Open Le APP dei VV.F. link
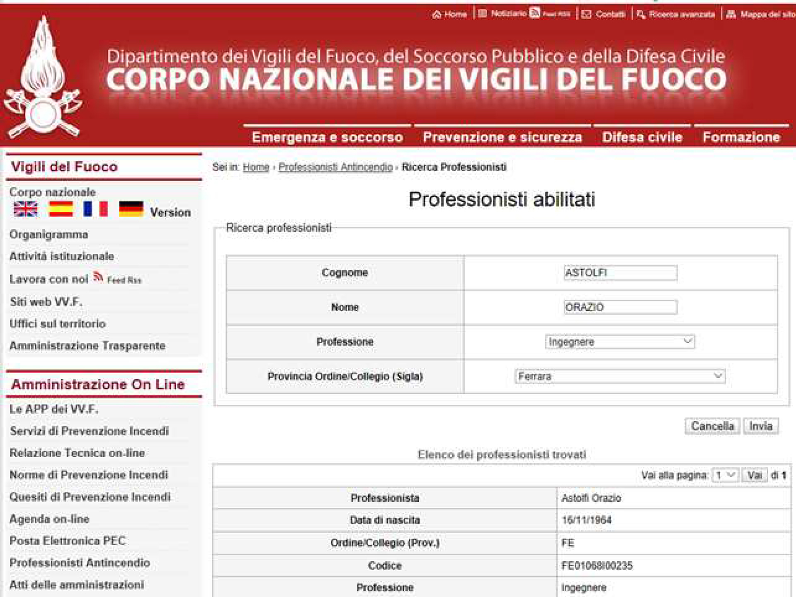796x597 pixels. [x=54, y=409]
